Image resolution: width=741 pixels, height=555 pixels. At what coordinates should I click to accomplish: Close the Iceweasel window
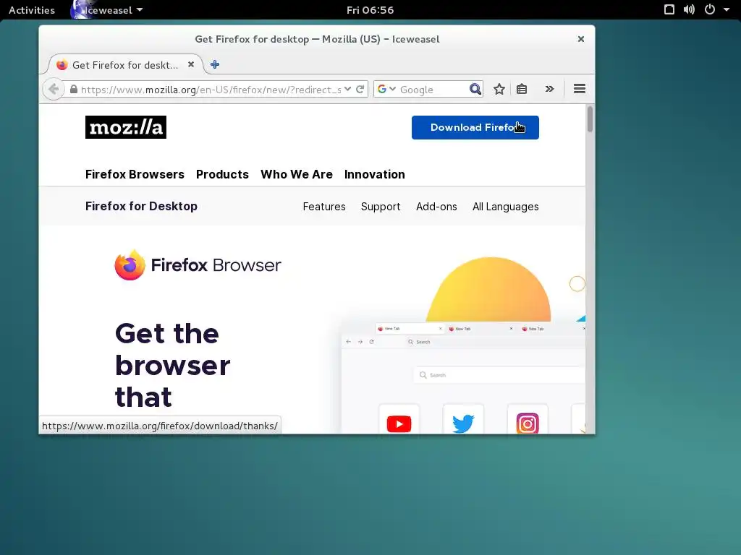581,39
